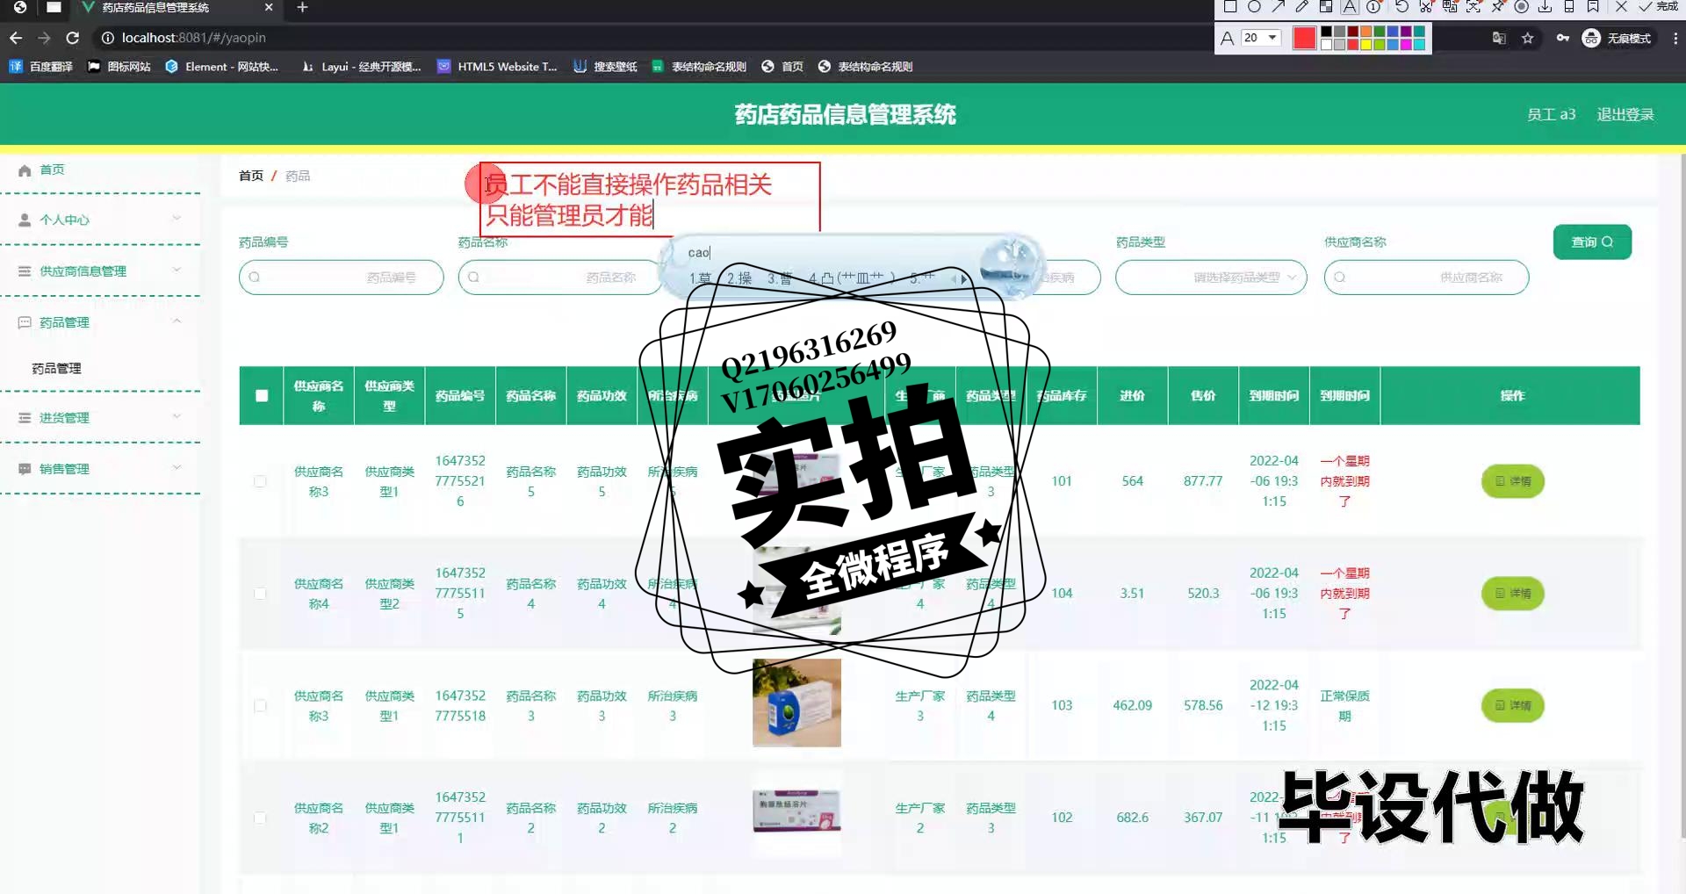
Task: Open 详情 for row with 库存 101
Action: click(1512, 481)
